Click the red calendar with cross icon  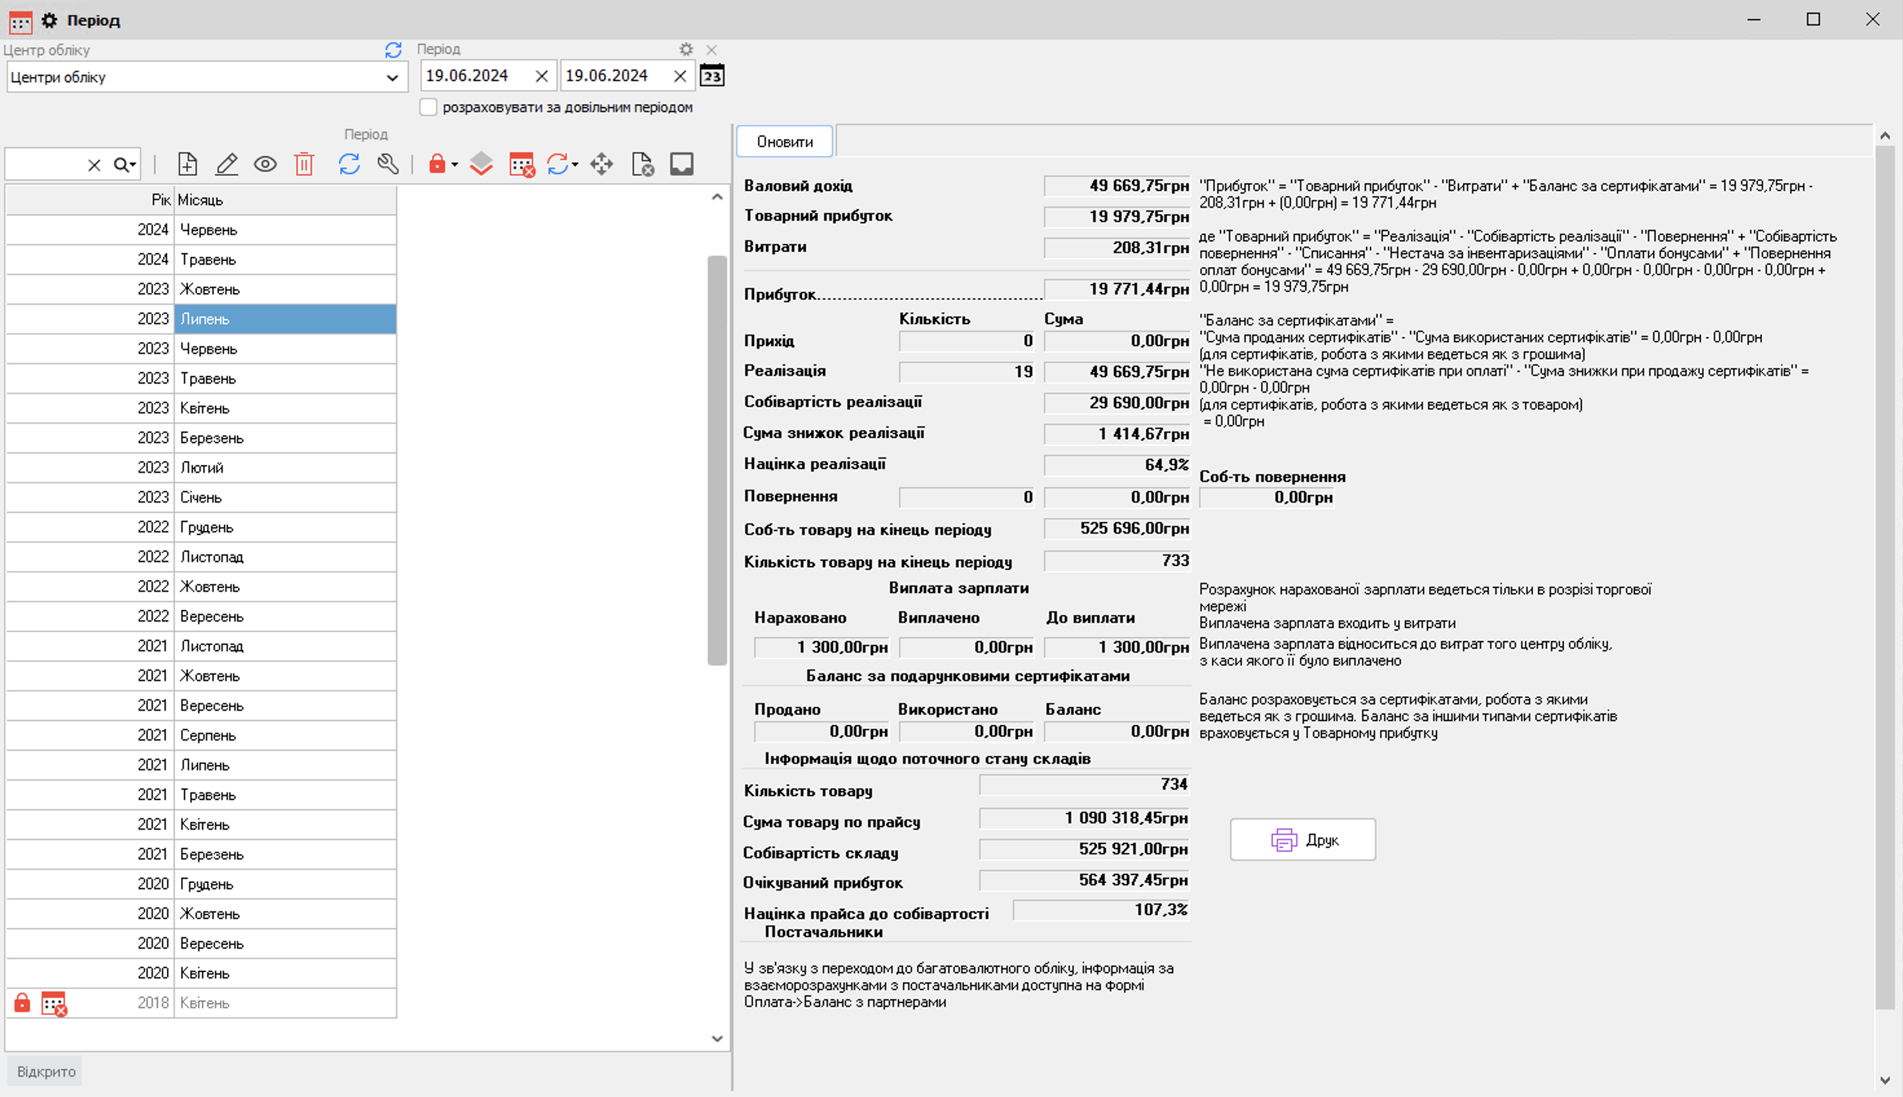(x=521, y=164)
